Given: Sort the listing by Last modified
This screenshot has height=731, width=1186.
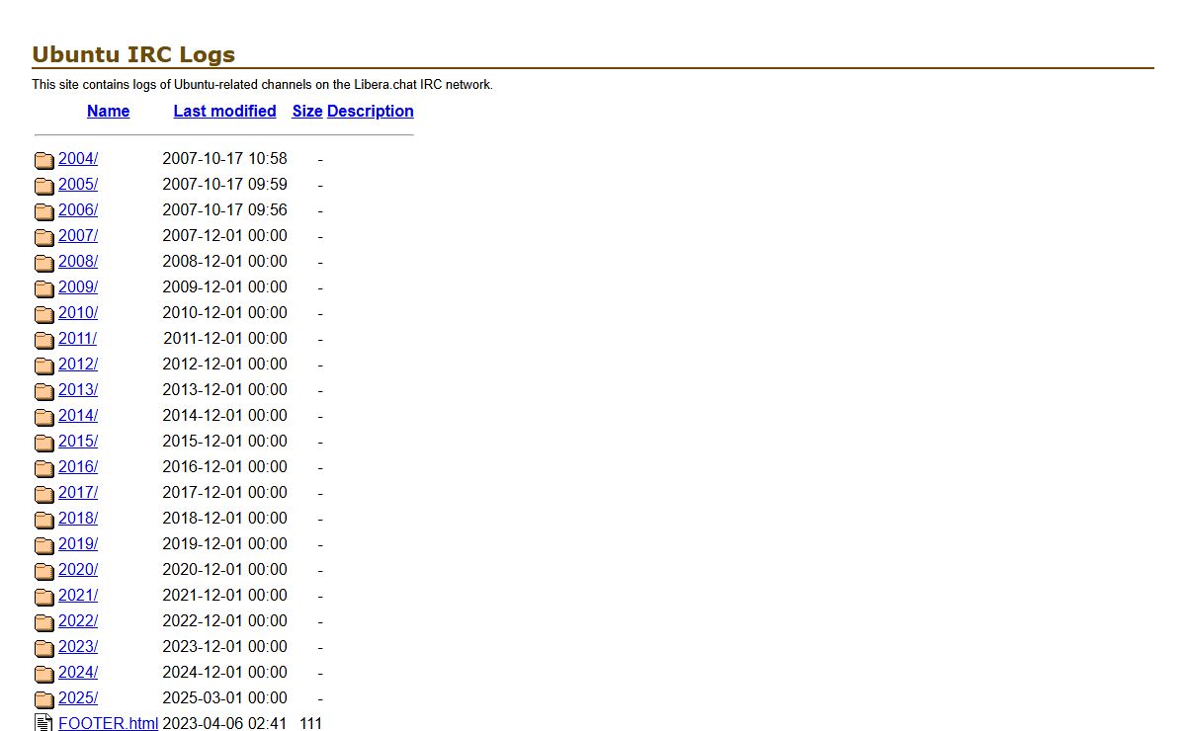Looking at the screenshot, I should (x=224, y=111).
